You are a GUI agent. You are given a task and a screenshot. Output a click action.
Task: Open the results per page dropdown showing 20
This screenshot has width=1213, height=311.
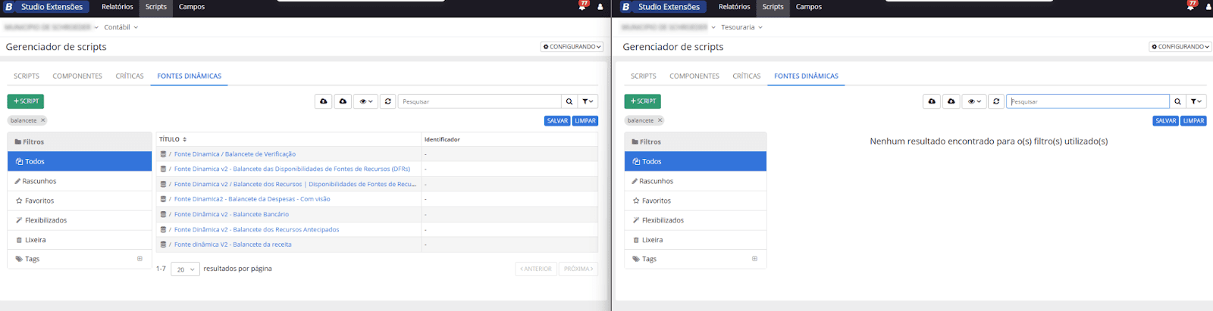pyautogui.click(x=185, y=269)
